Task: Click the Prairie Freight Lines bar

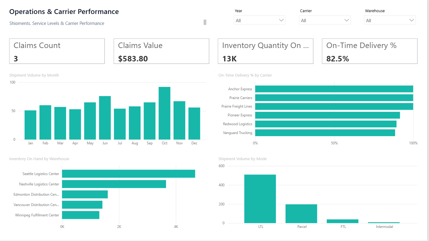Action: coord(334,106)
